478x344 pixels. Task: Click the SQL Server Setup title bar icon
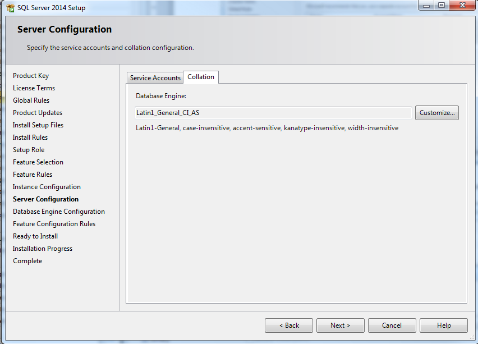point(10,8)
